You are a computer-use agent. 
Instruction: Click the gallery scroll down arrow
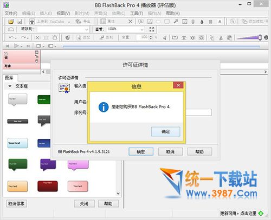[x=118, y=194]
